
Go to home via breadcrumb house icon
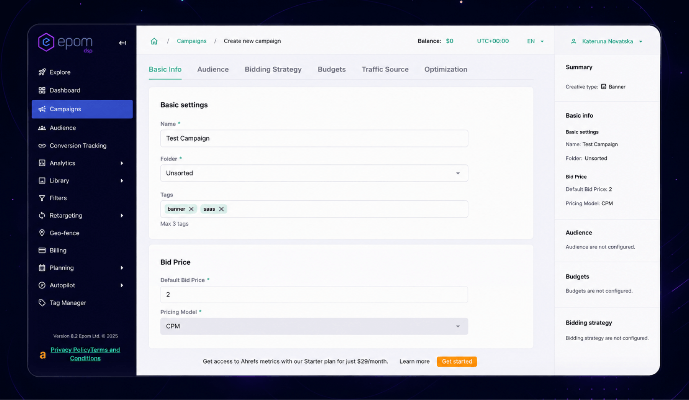pyautogui.click(x=154, y=41)
